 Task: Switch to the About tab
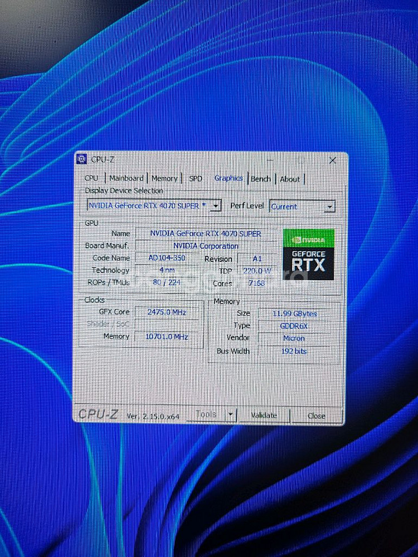coord(290,179)
